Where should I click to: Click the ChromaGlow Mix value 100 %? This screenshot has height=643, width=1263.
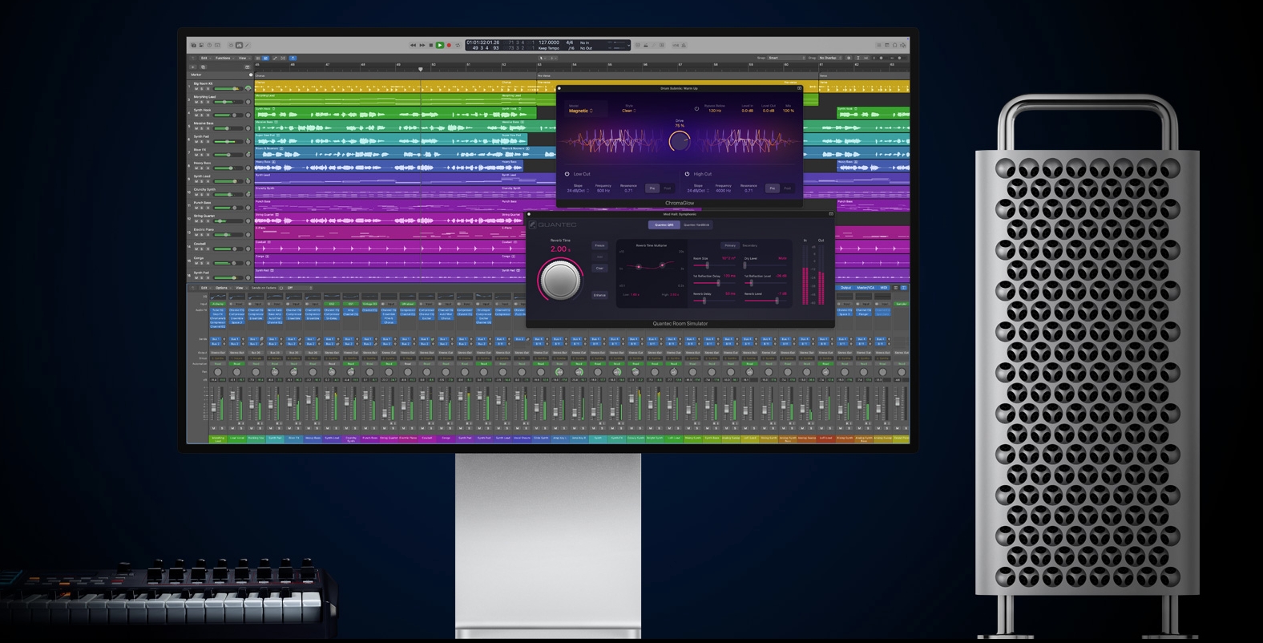click(x=789, y=111)
